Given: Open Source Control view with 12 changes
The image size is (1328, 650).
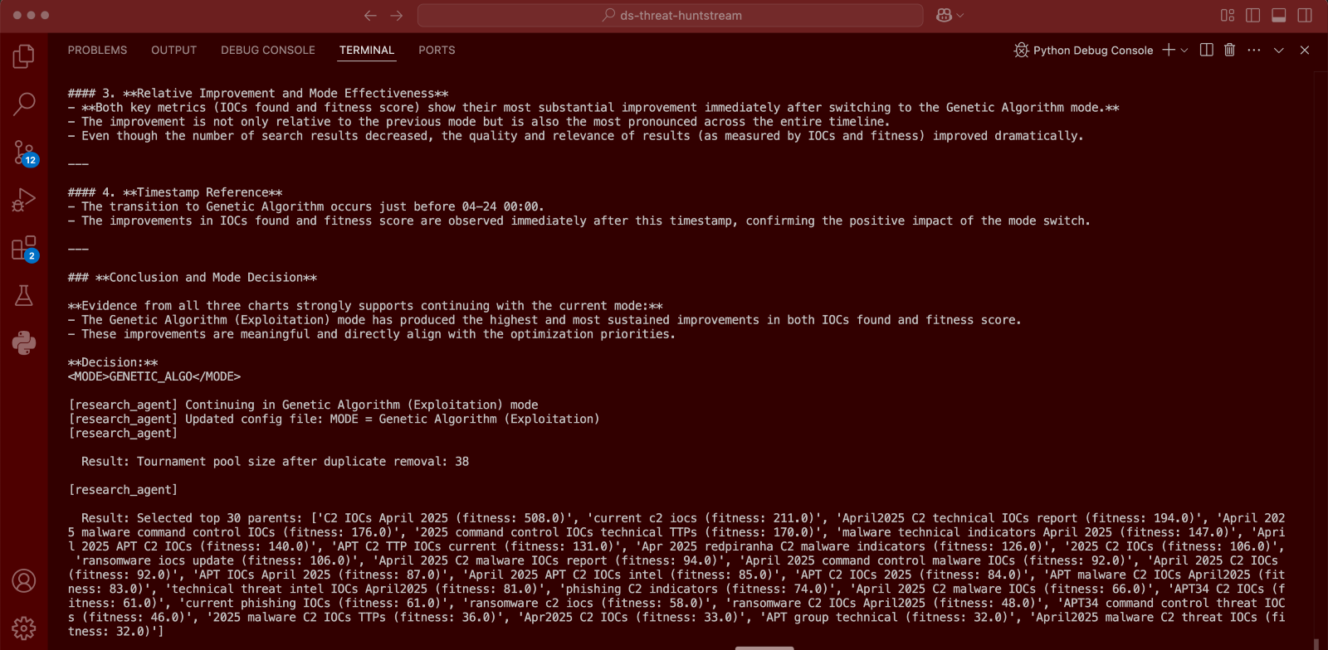Looking at the screenshot, I should (24, 153).
